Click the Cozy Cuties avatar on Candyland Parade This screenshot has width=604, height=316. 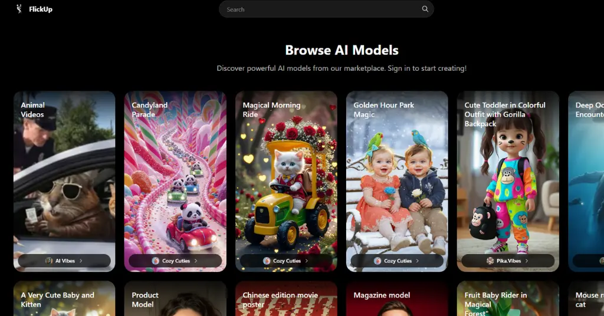tap(155, 261)
